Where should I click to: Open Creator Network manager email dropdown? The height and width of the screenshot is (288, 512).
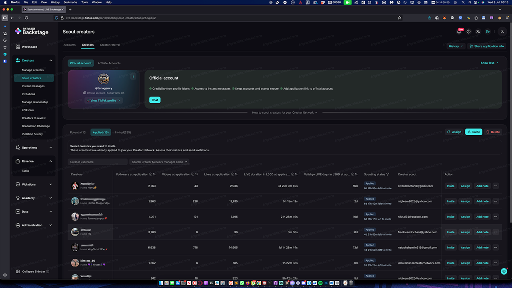(159, 162)
